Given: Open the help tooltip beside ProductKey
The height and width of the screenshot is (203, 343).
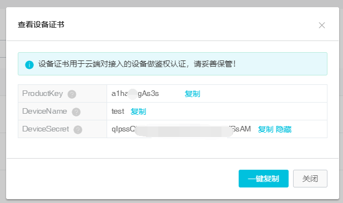Looking at the screenshot, I should click(72, 94).
